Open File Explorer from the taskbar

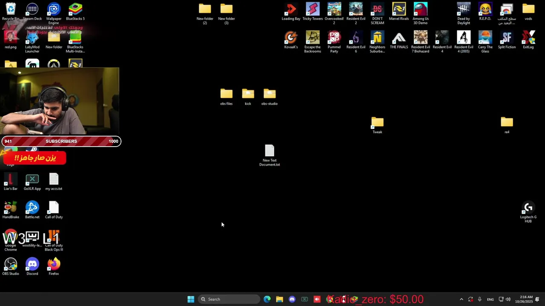279,299
